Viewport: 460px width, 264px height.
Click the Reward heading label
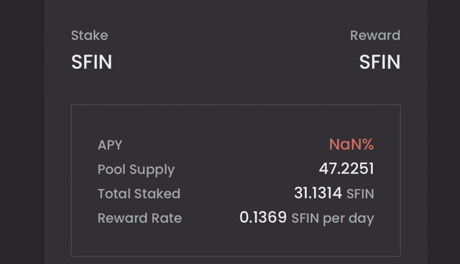(x=375, y=35)
